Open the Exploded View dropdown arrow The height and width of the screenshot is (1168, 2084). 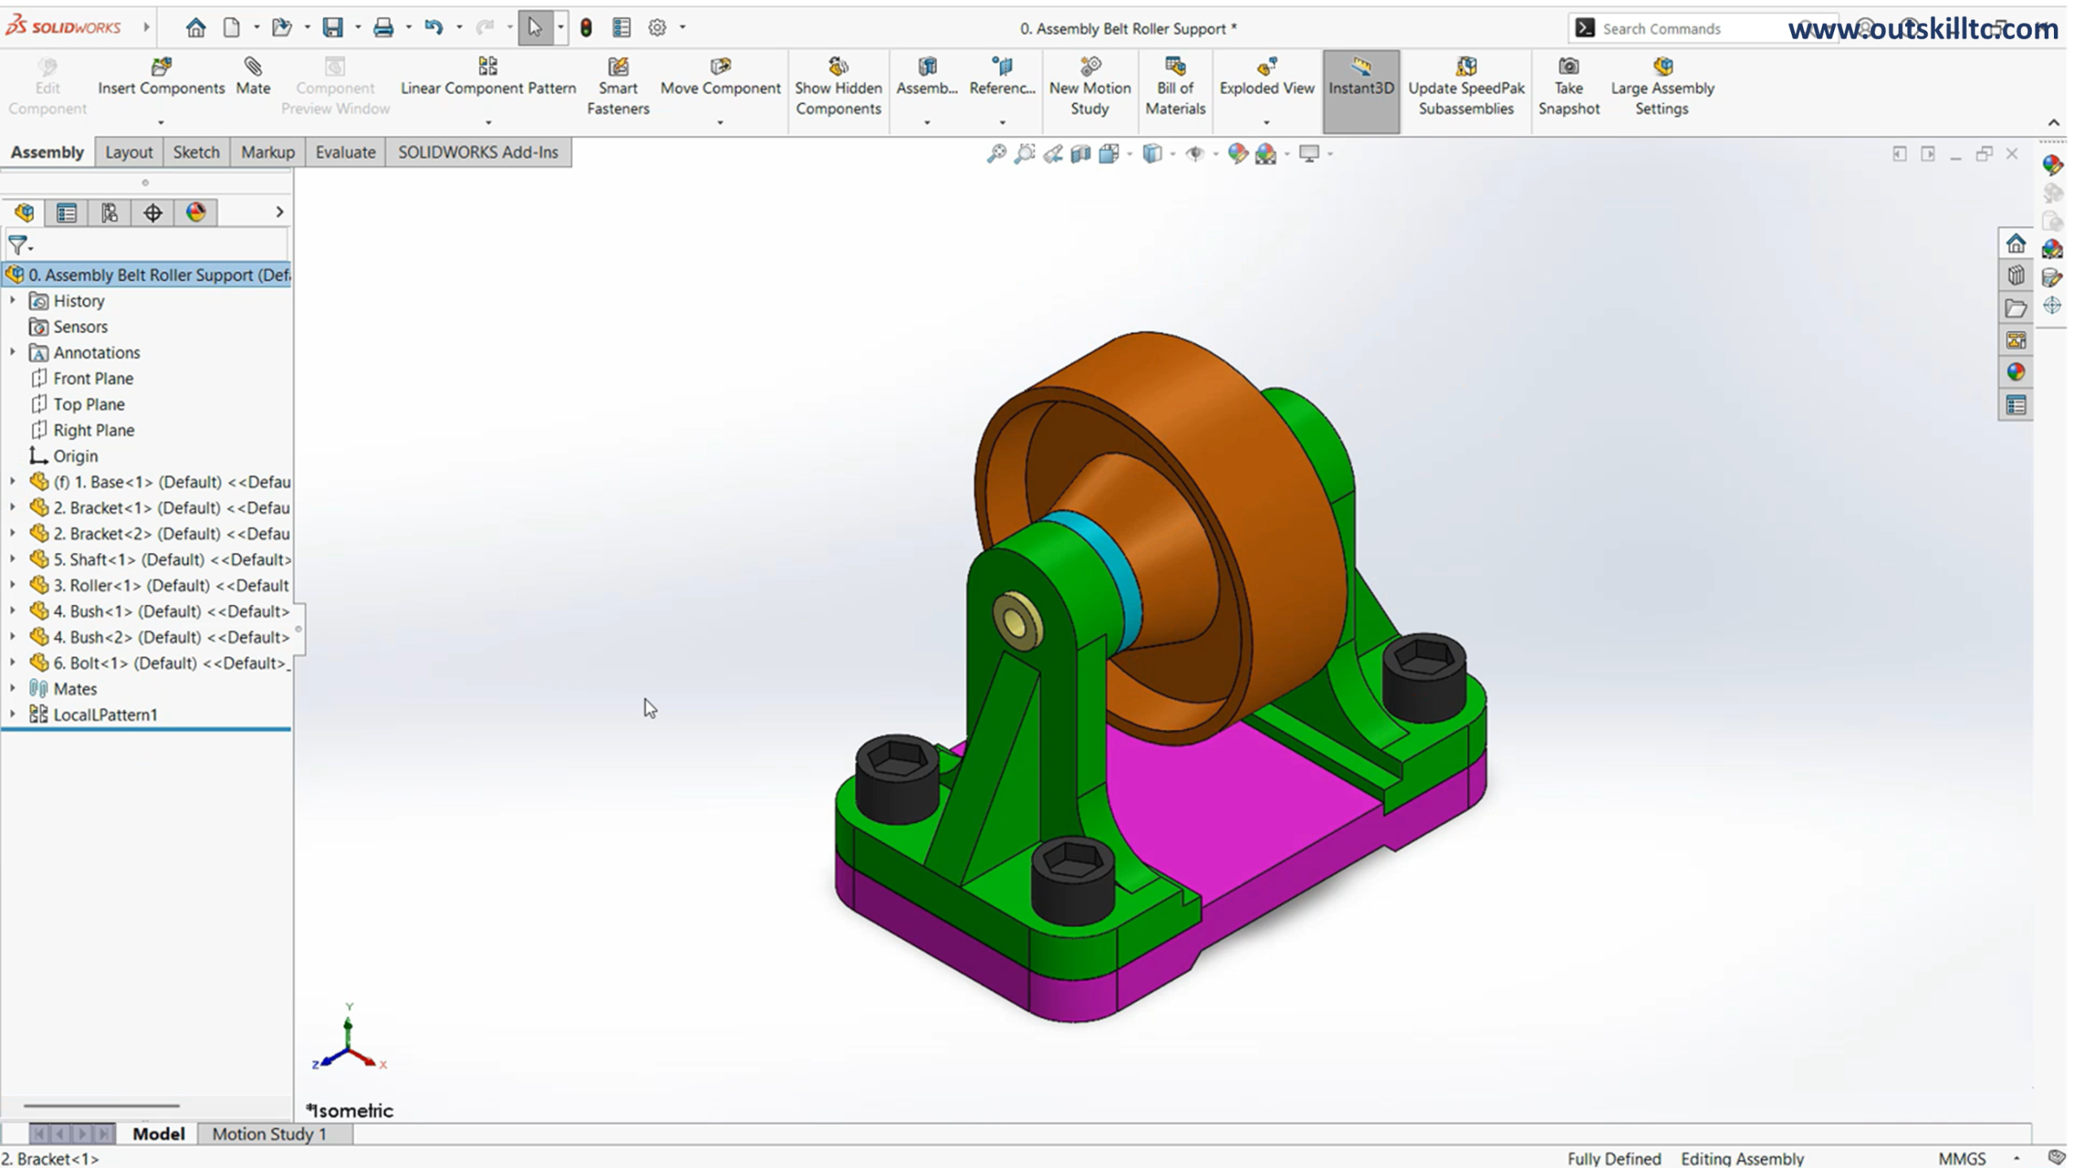point(1266,123)
